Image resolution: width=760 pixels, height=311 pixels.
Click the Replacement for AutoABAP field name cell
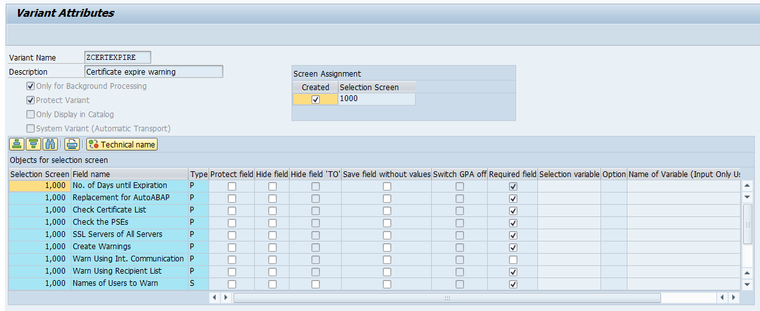pos(129,198)
